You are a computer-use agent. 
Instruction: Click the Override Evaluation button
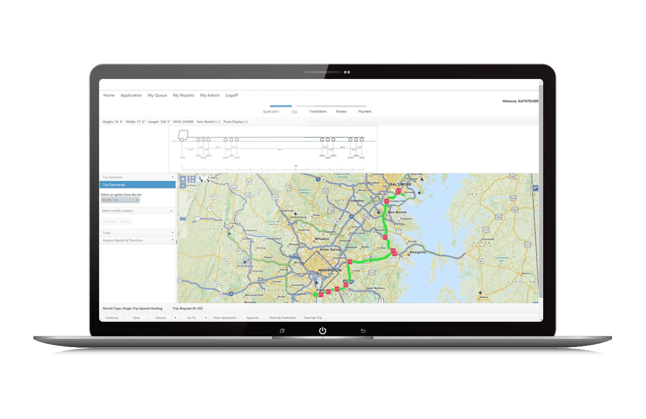click(282, 318)
